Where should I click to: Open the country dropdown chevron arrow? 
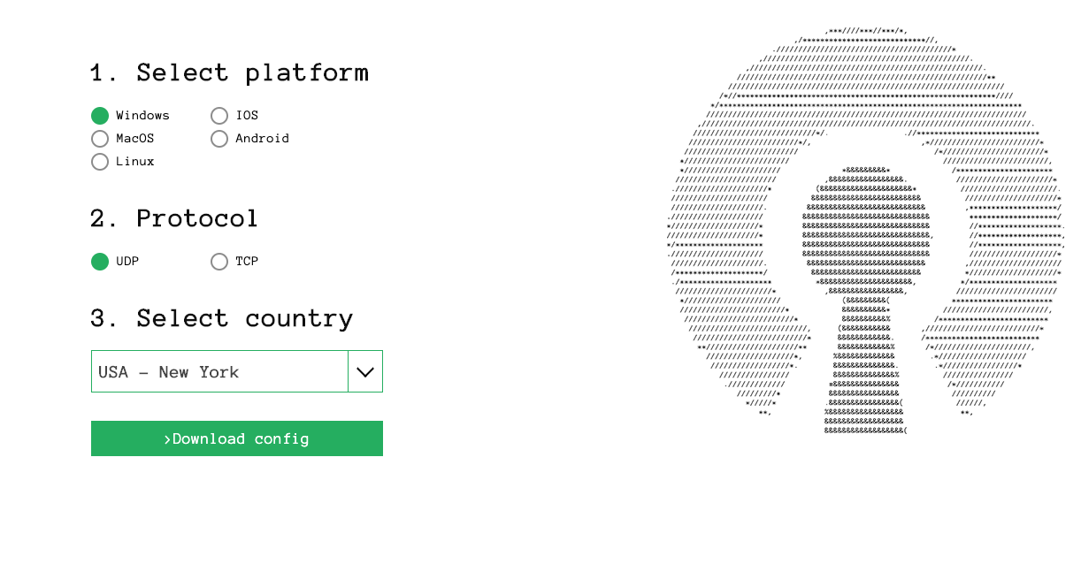pos(365,371)
